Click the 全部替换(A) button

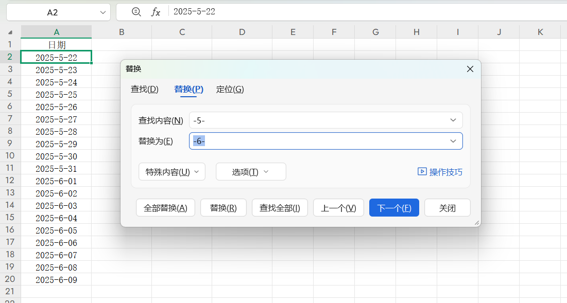pos(165,207)
